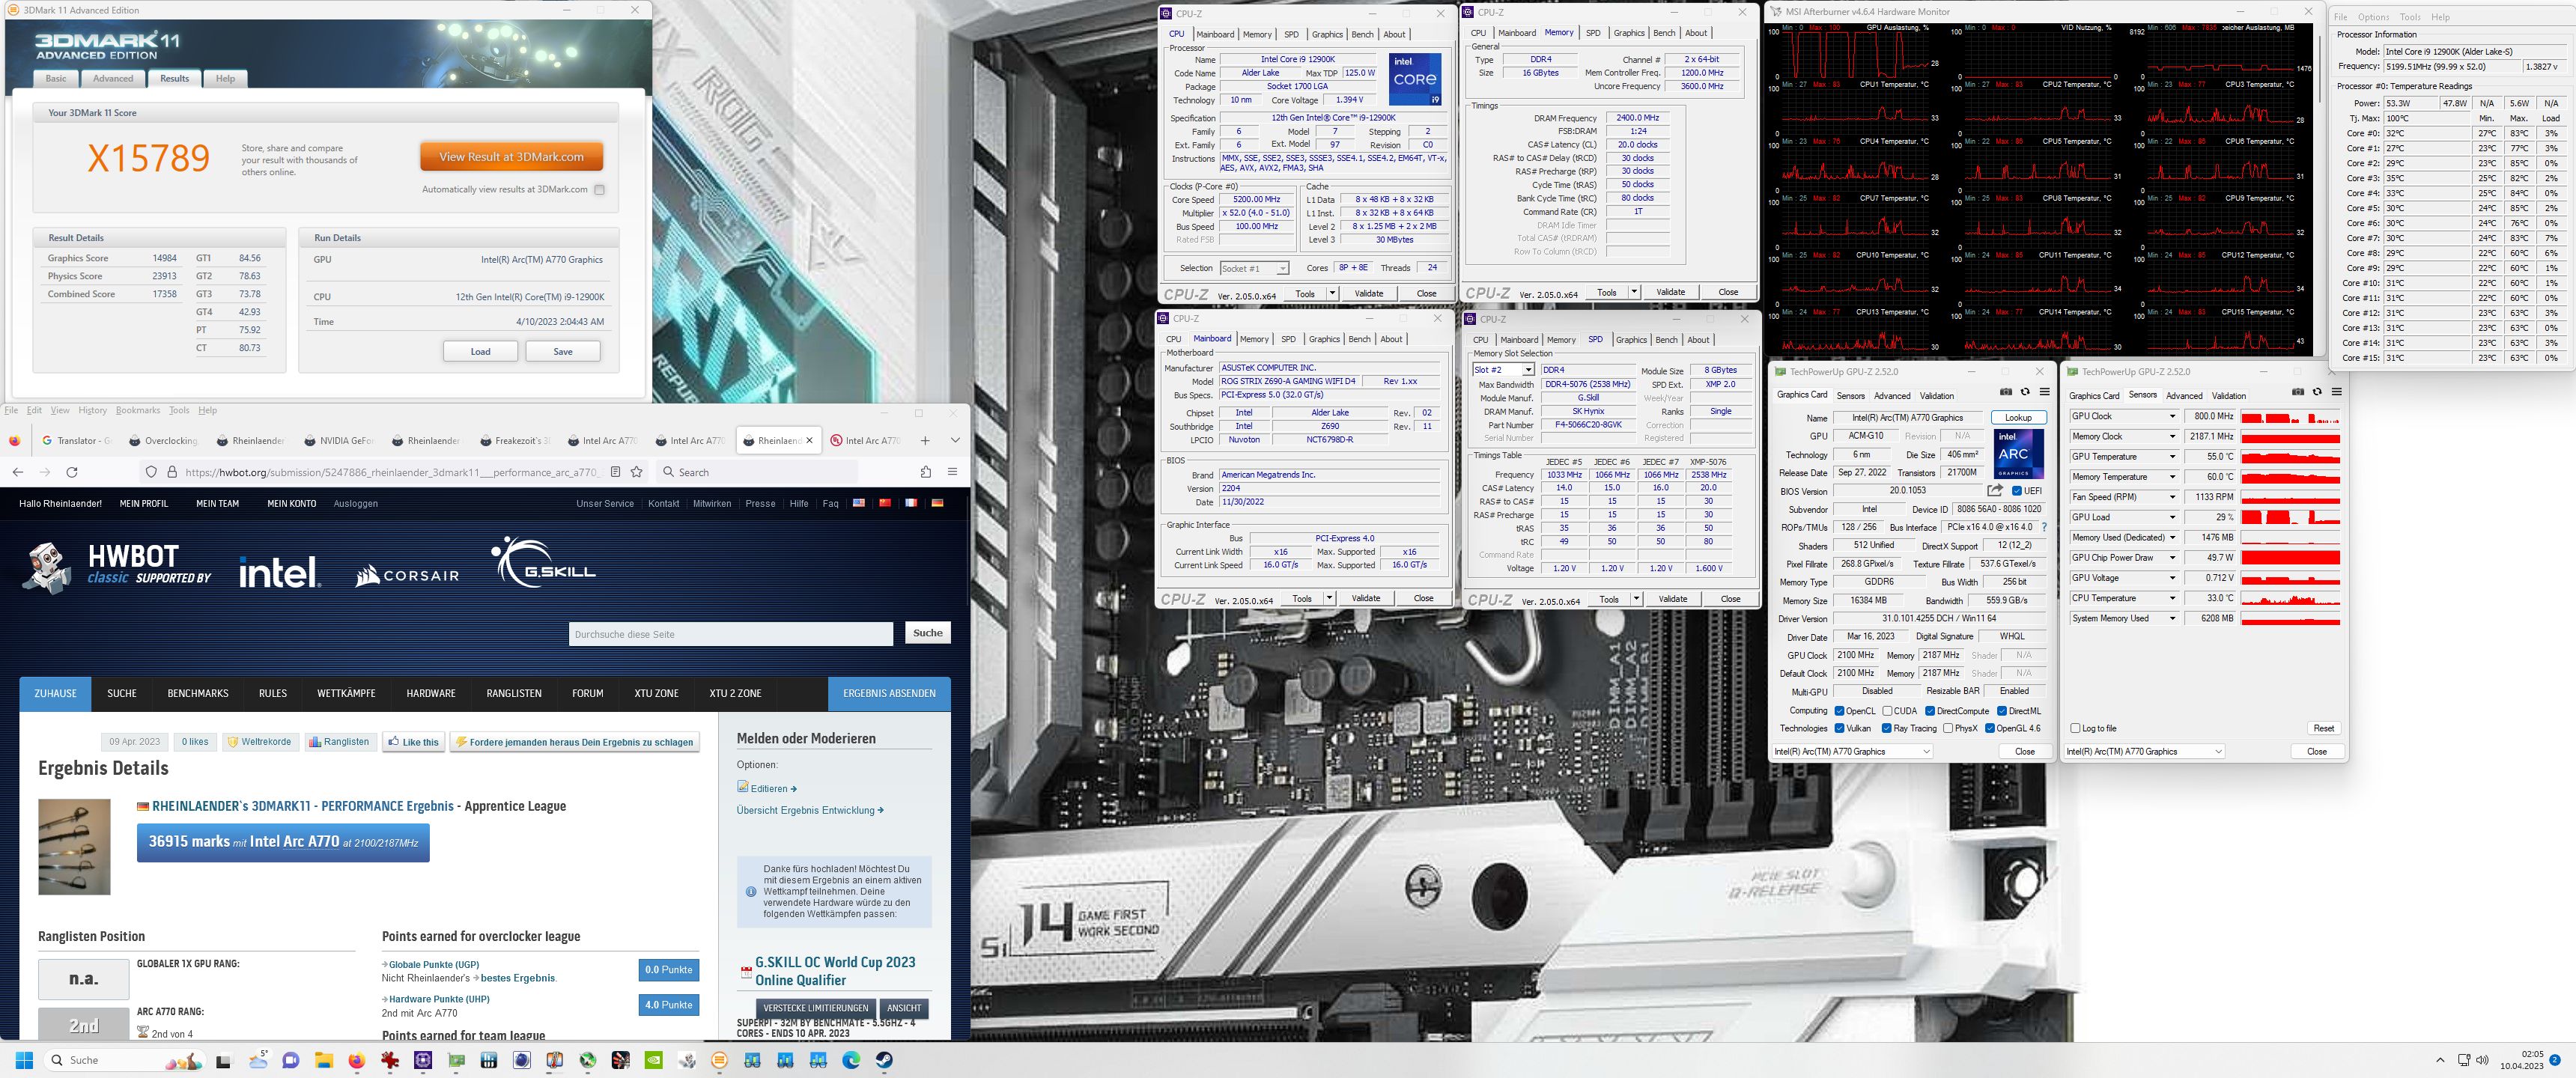Viewport: 2576px width, 1078px height.
Task: List all Firefox tabs with chevron
Action: click(x=955, y=440)
